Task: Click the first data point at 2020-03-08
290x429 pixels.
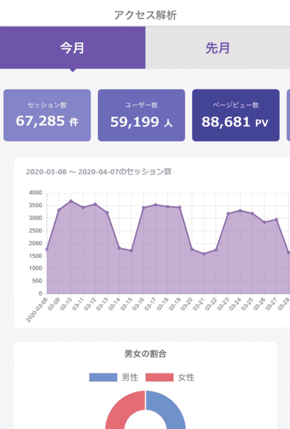Action: 46,249
